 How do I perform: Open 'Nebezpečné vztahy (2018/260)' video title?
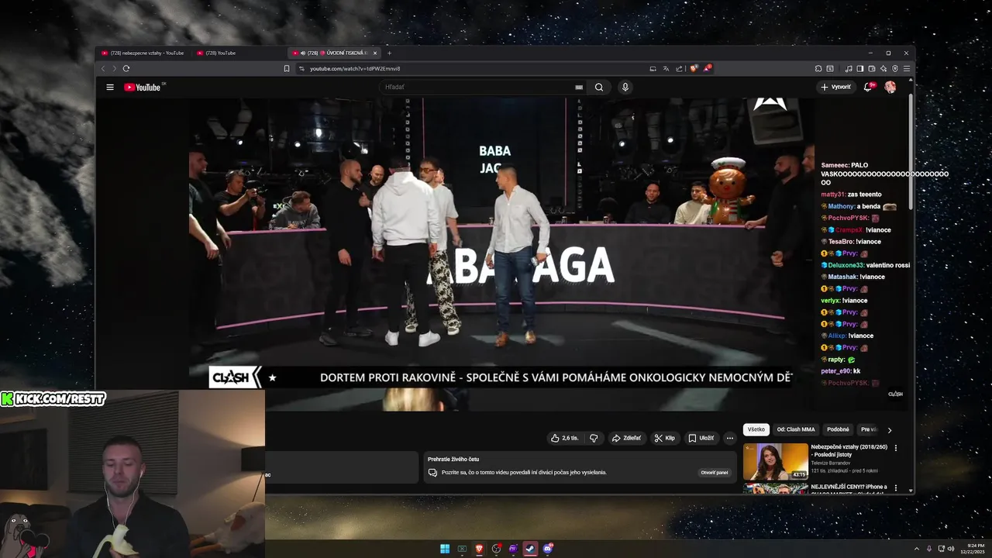coord(849,450)
